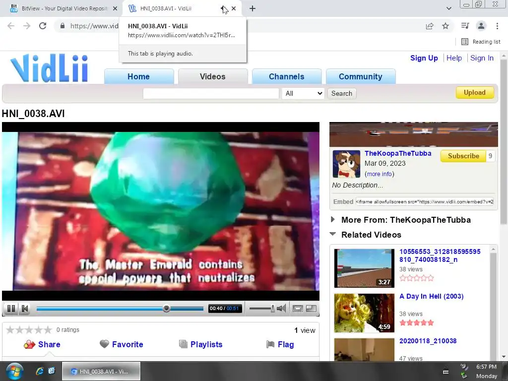This screenshot has width=508, height=381.
Task: Open the Windows Start orb
Action: click(x=14, y=371)
